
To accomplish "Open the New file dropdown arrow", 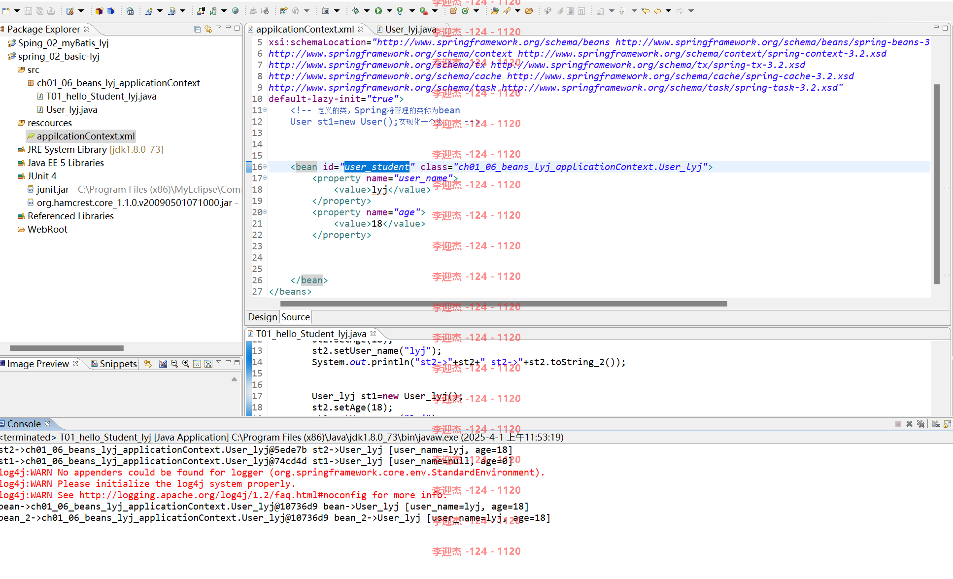I will (x=17, y=11).
